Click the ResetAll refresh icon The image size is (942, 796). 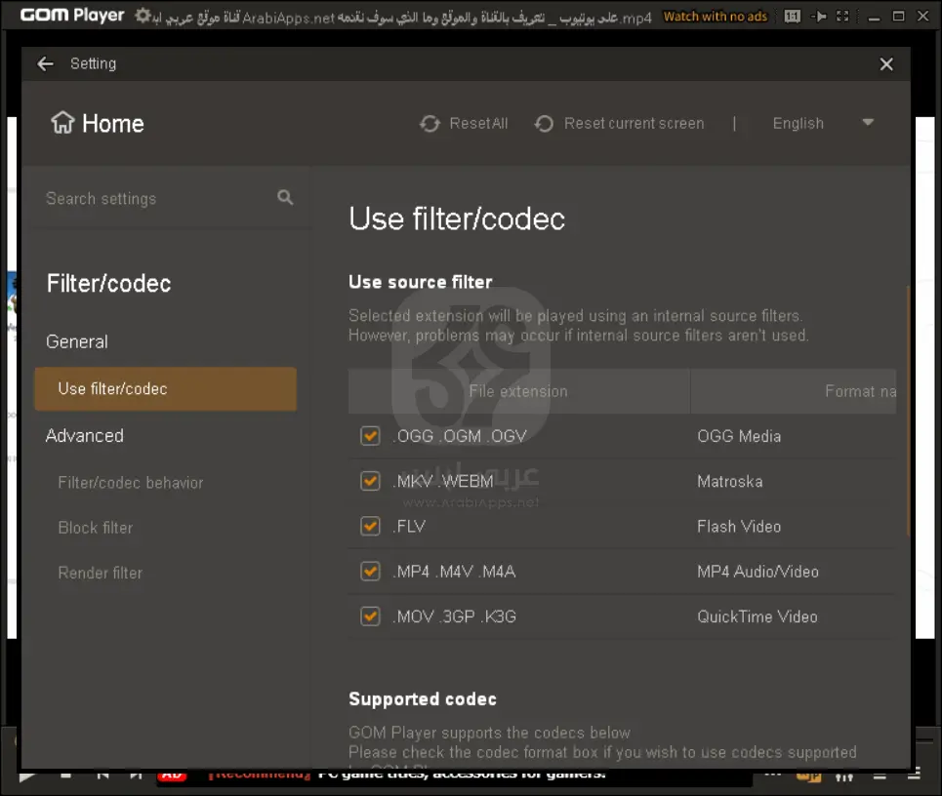click(x=430, y=124)
